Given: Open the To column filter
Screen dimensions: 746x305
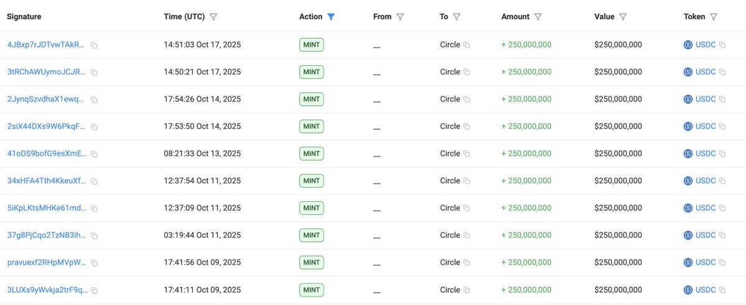Looking at the screenshot, I should point(456,17).
